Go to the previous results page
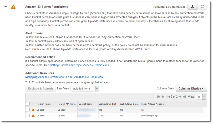Viewport: 213px width, 124px height. pos(163,97)
